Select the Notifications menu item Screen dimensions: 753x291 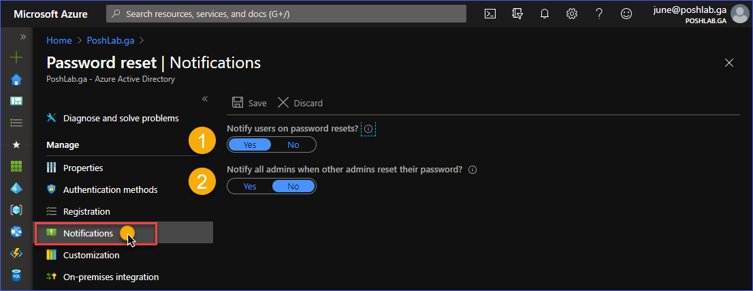coord(123,233)
